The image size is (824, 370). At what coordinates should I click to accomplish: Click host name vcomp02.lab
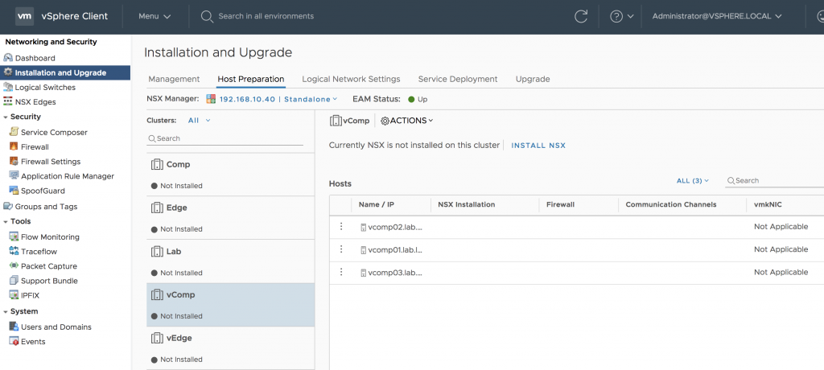click(x=395, y=227)
